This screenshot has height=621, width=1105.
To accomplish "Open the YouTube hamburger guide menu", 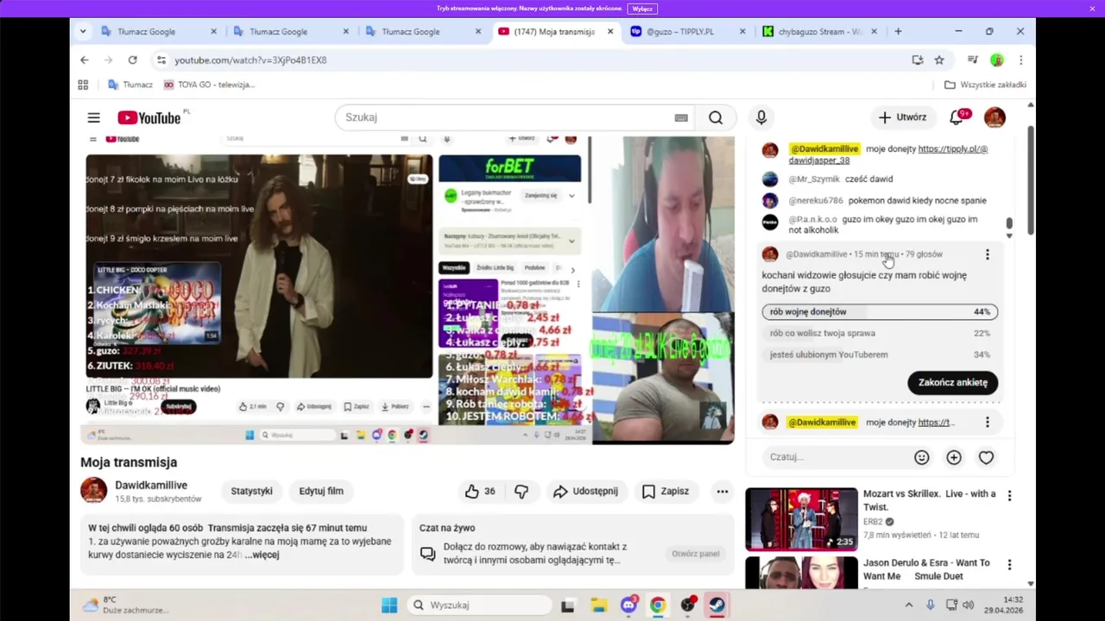I will coord(93,117).
